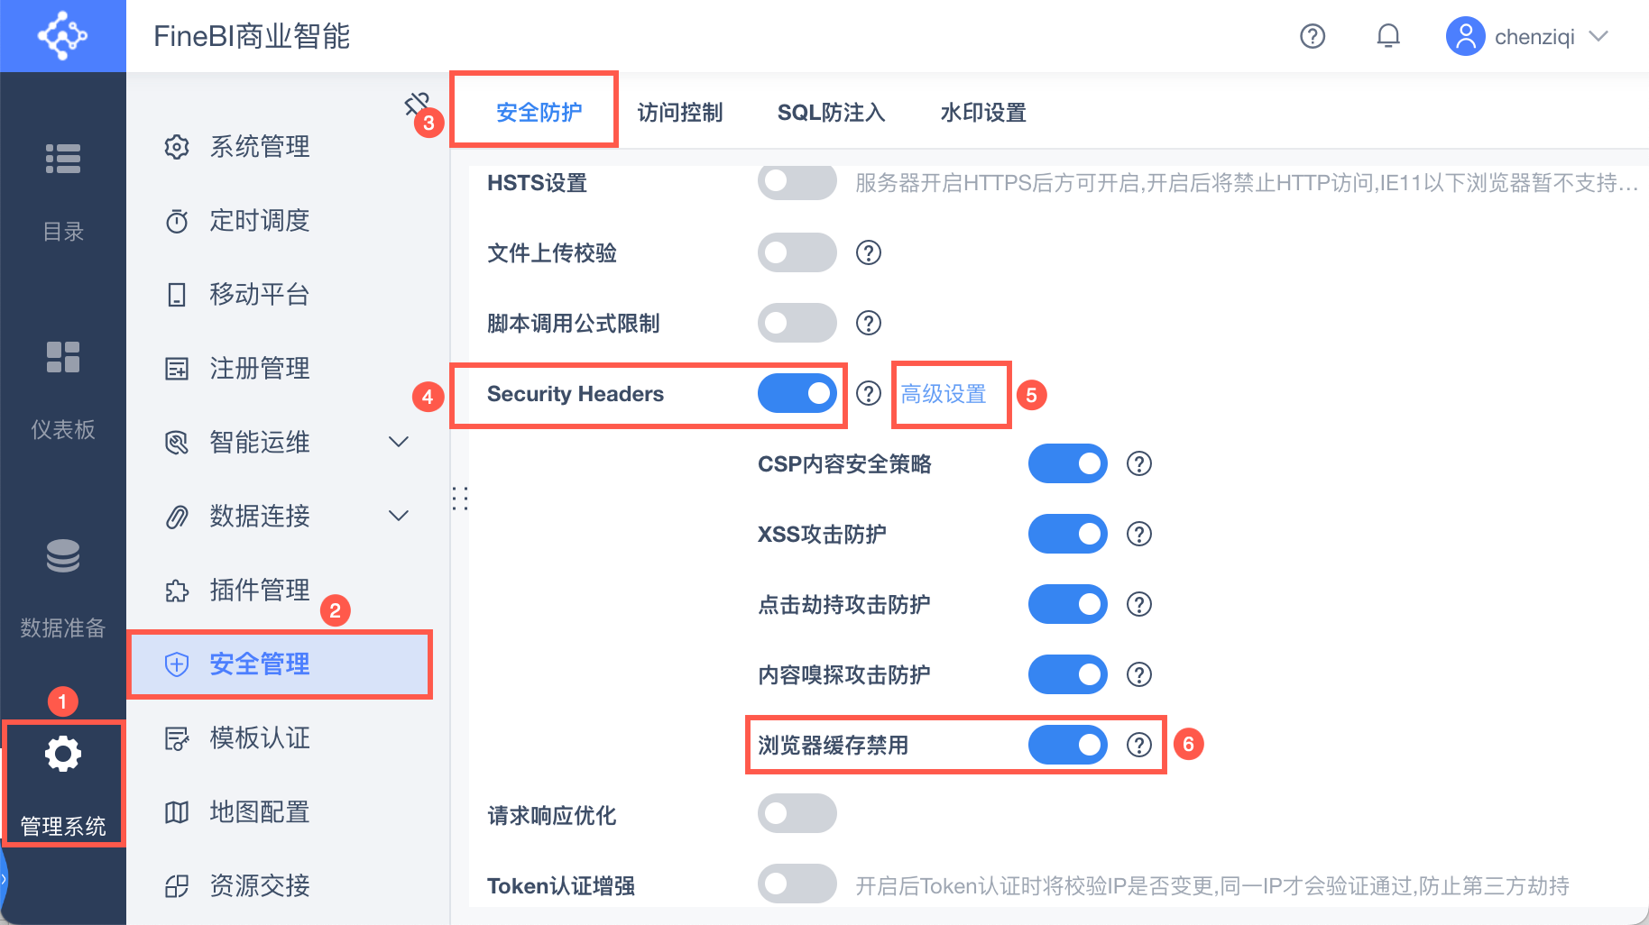This screenshot has height=925, width=1649.
Task: Turn off the Security Headers switch
Action: (x=797, y=394)
